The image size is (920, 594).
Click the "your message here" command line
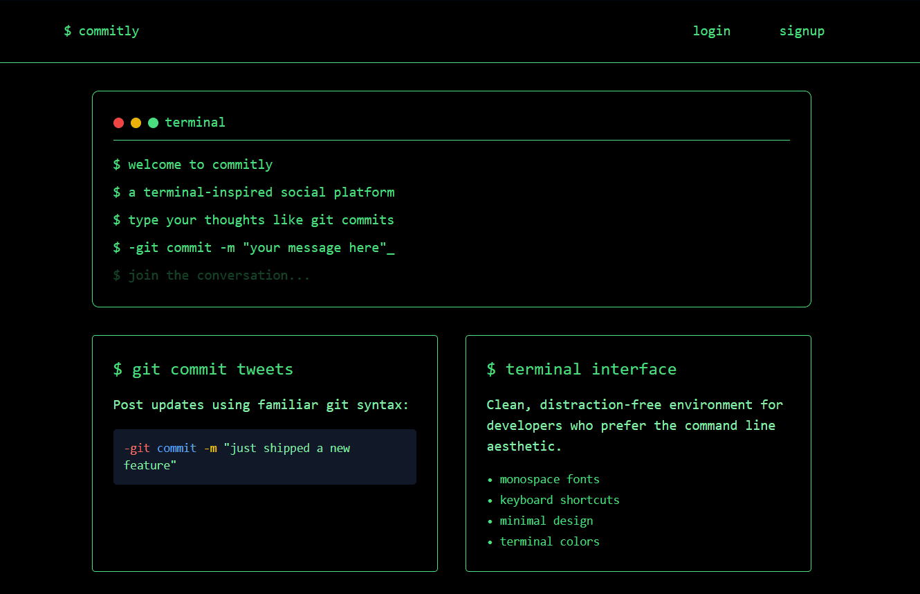pyautogui.click(x=254, y=248)
